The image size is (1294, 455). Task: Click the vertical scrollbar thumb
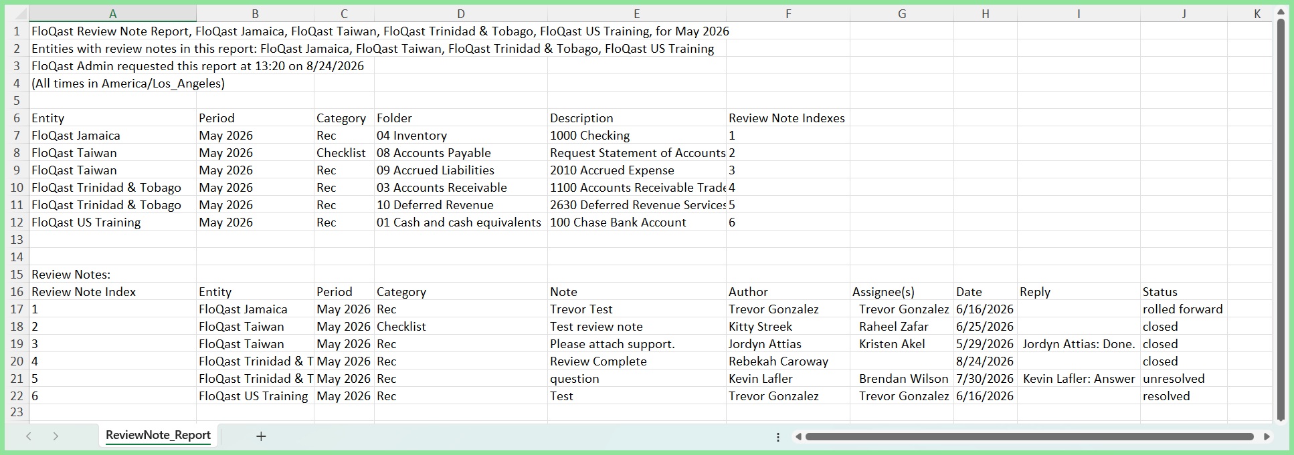pyautogui.click(x=1281, y=219)
